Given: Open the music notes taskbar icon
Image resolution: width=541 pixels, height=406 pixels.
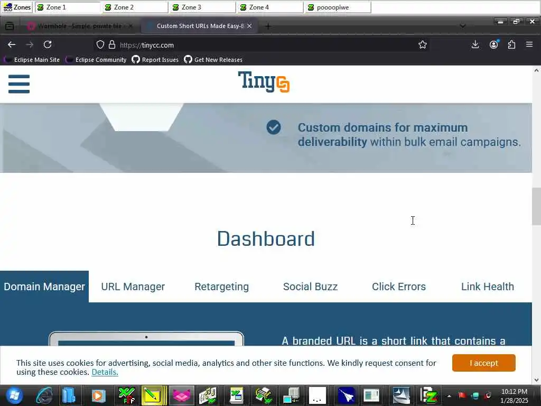Looking at the screenshot, I should click(x=208, y=395).
